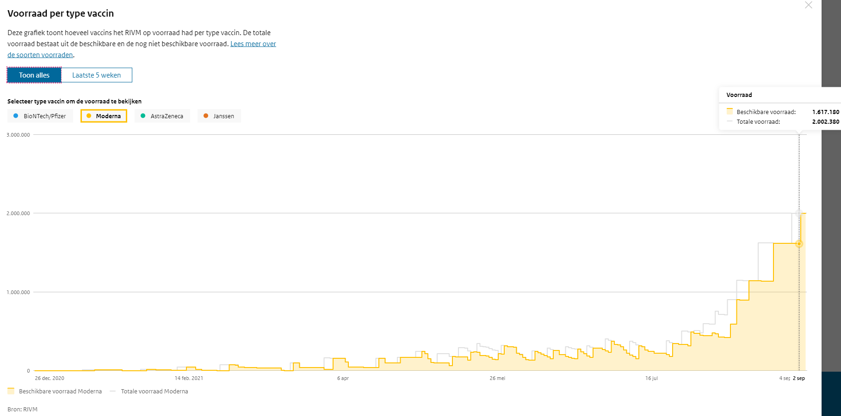Click the yellow data point marker on chart
Viewport: 841px width, 416px height.
[x=799, y=244]
